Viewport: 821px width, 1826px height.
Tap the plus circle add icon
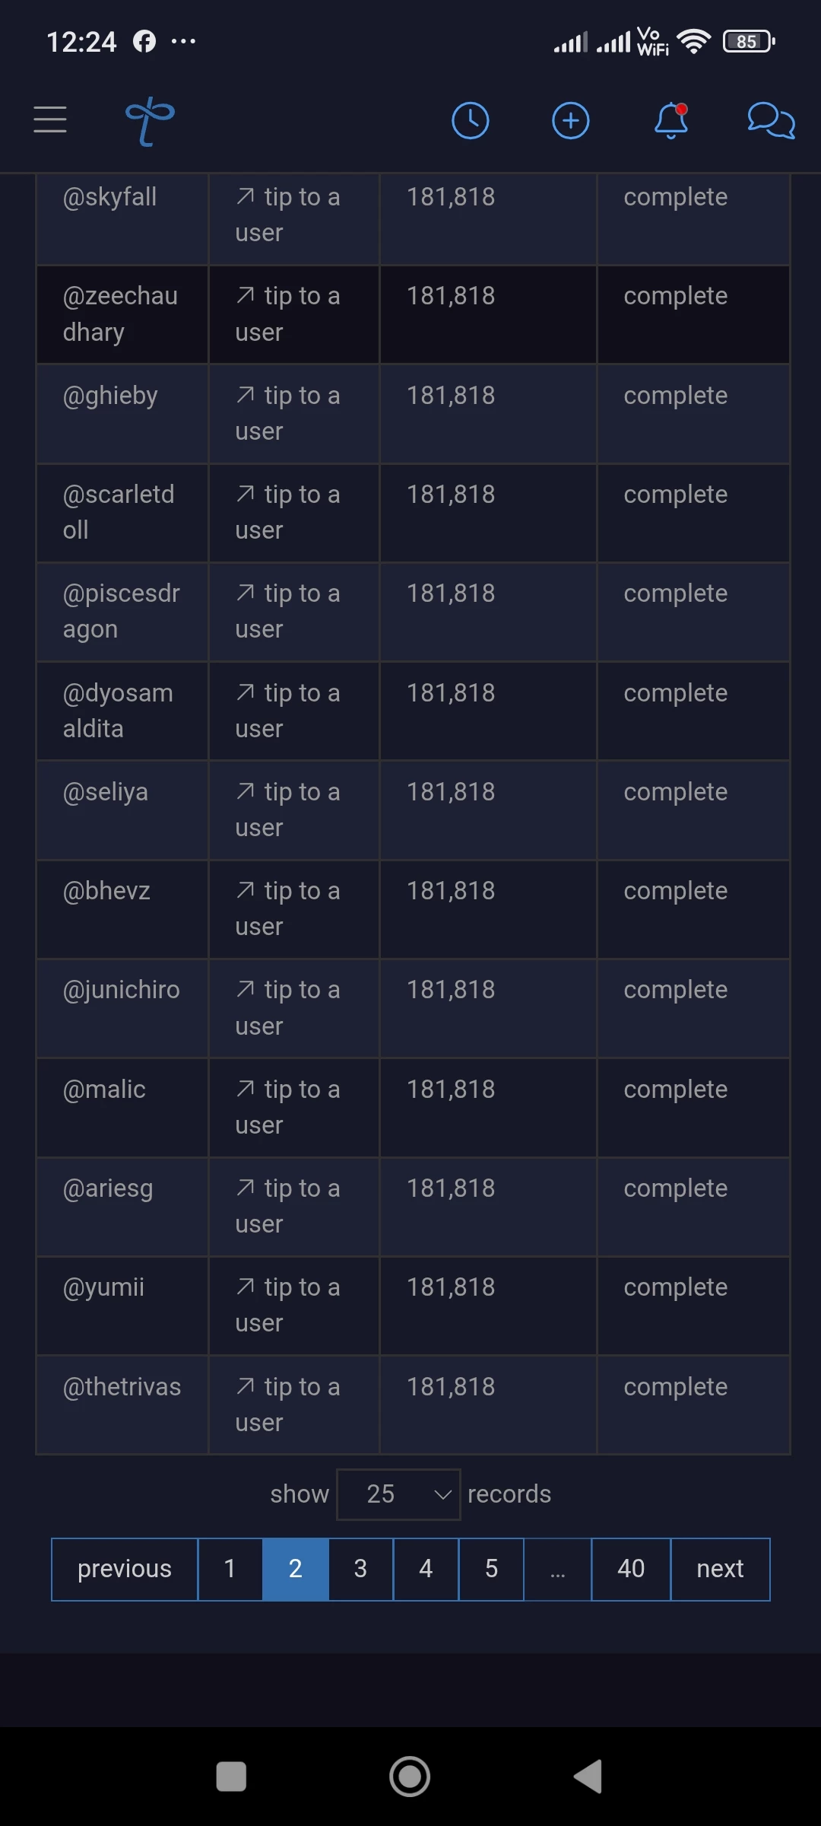(x=571, y=121)
